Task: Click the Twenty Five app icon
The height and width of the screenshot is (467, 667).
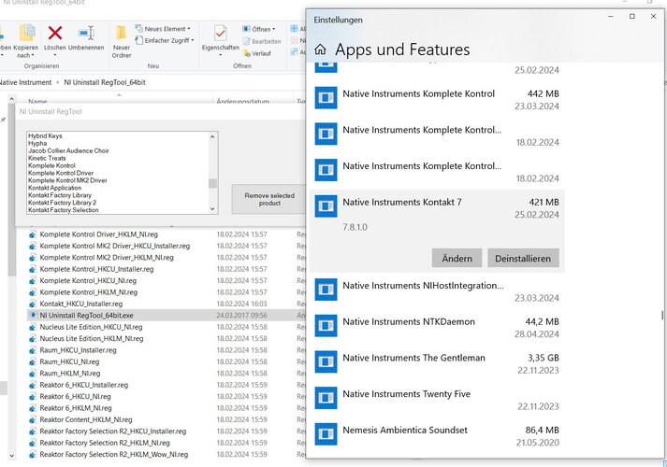Action: (x=326, y=398)
